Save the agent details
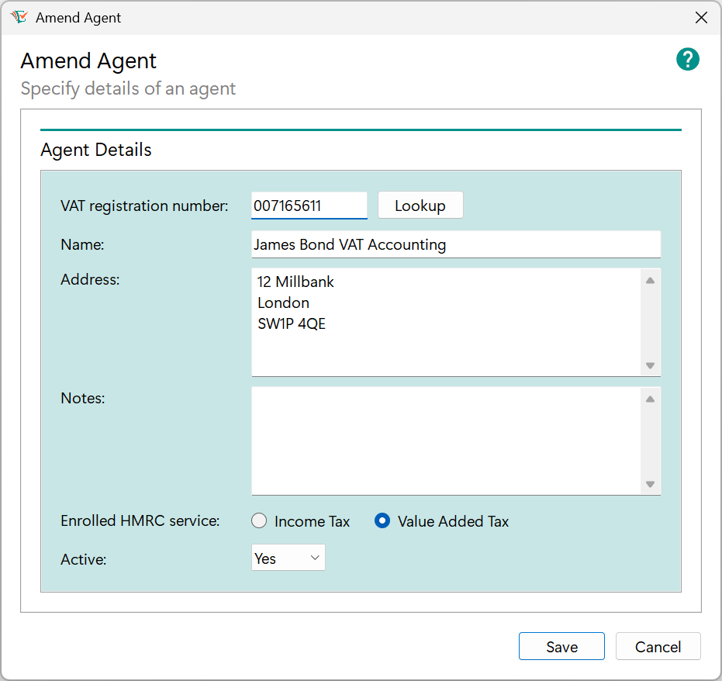Image resolution: width=722 pixels, height=681 pixels. pos(561,646)
